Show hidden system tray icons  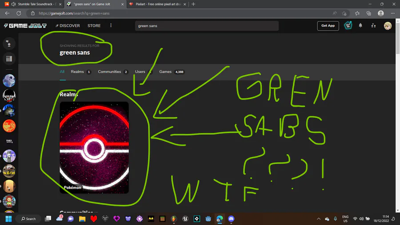(319, 219)
